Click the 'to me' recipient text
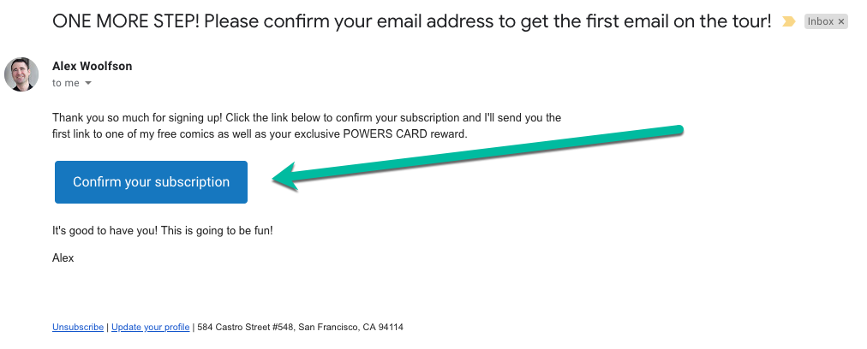The width and height of the screenshot is (867, 349). click(66, 83)
